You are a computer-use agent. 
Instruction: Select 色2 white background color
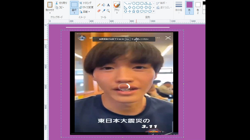[x=198, y=8]
